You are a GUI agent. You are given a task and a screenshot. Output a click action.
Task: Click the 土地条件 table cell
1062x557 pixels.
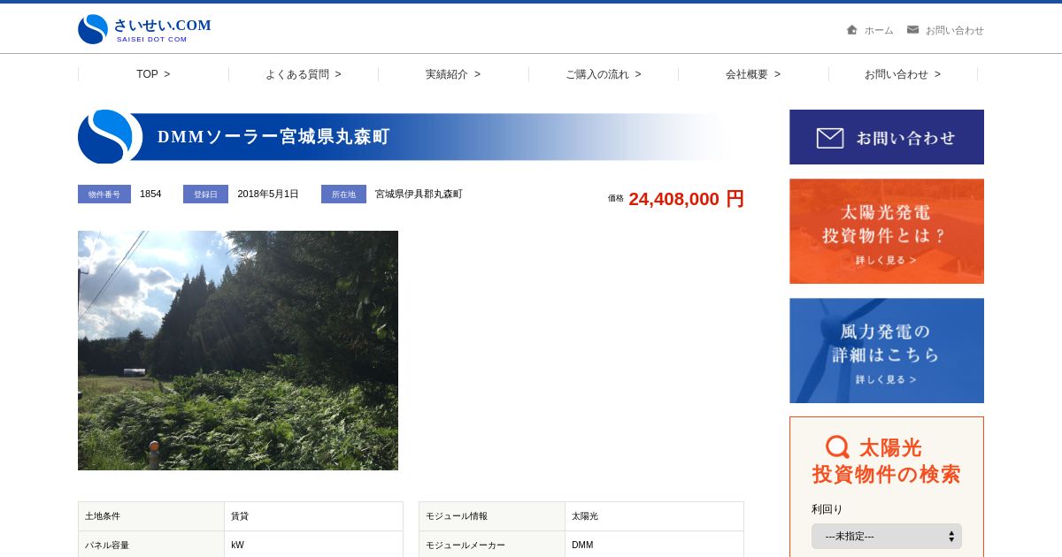click(x=151, y=516)
